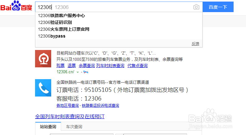246x135 pixels.
Task: Open the 购票 link
Action: coord(60,65)
